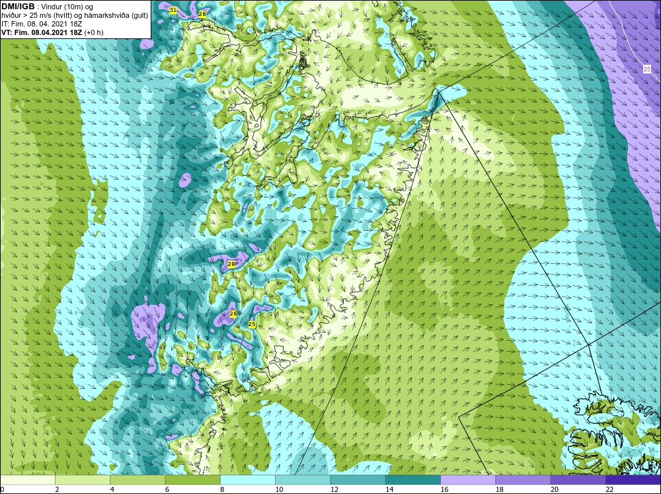The width and height of the screenshot is (661, 494).
Task: Click the 'IT: Fim. 08. 04. 2021 18Z' line
Action: click(42, 24)
